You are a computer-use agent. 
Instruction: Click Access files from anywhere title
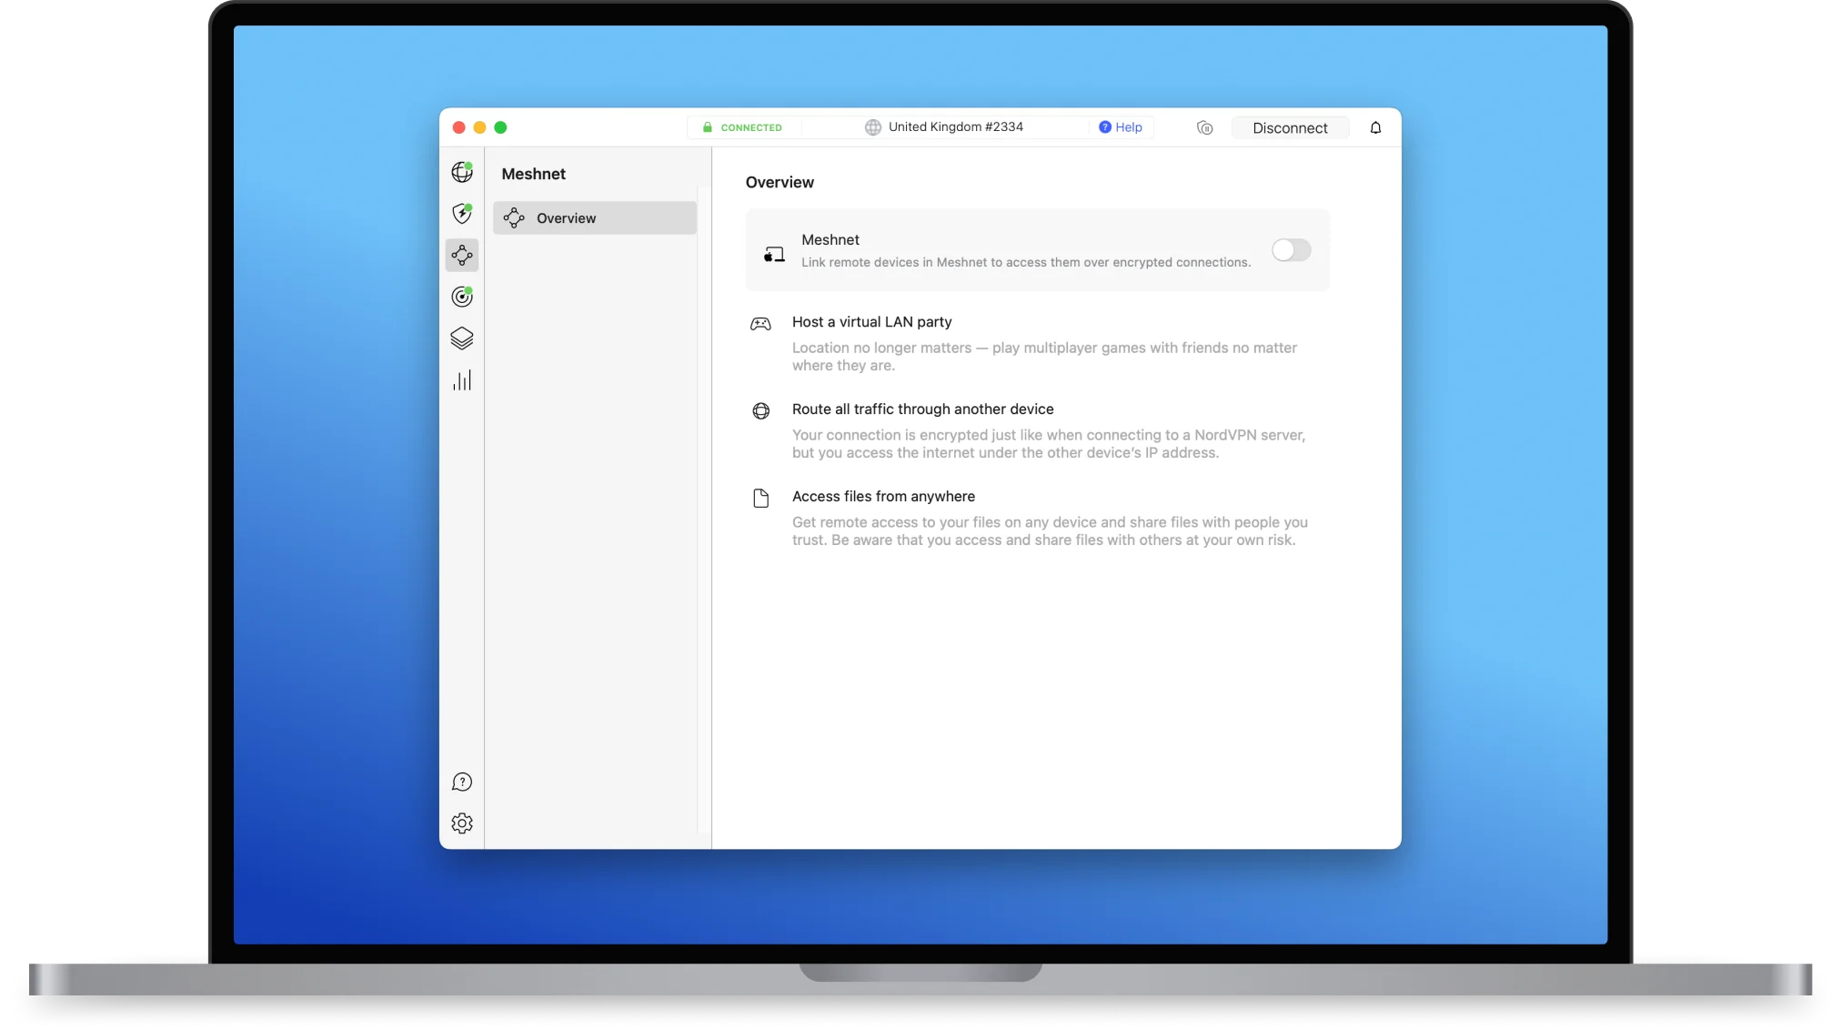click(883, 497)
